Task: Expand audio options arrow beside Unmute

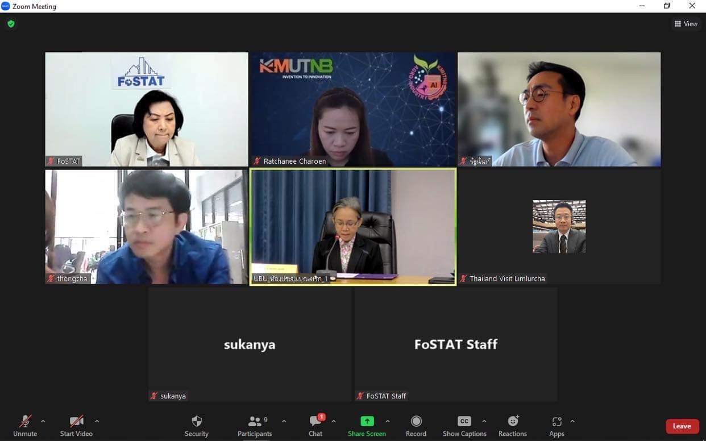Action: [x=43, y=421]
